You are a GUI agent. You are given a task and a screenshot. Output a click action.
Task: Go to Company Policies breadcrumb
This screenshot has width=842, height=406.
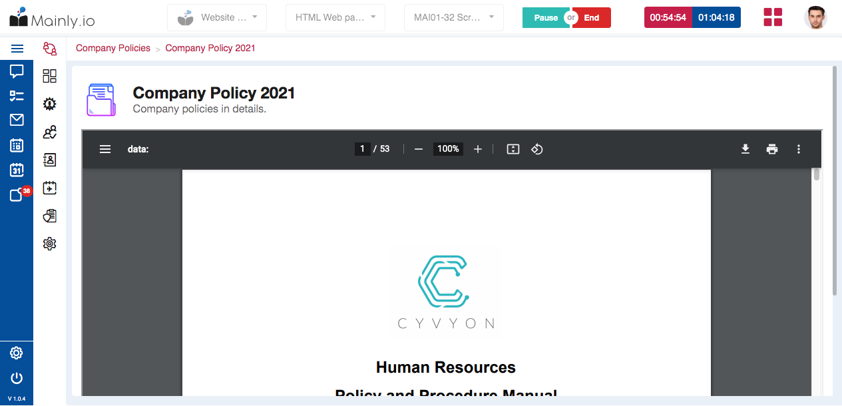tap(113, 48)
